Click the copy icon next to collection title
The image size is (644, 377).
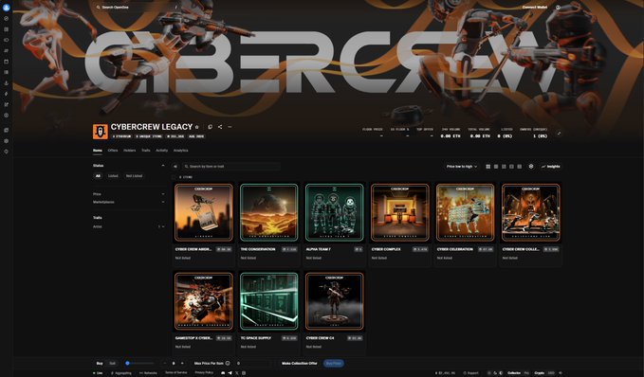(211, 127)
